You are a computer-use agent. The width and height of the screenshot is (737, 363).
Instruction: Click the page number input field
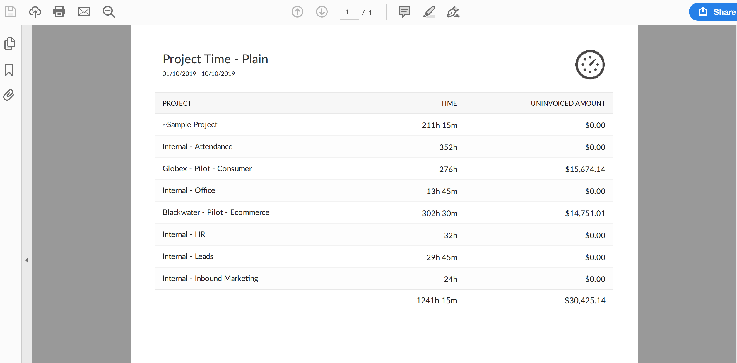349,12
